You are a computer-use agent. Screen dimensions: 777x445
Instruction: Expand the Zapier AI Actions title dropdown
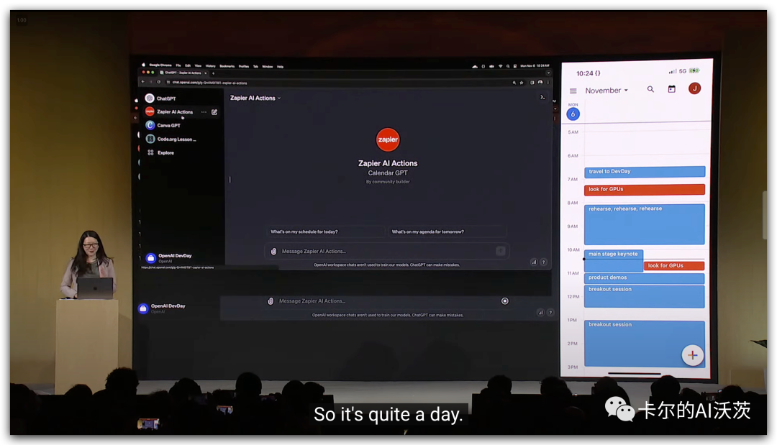coord(255,98)
